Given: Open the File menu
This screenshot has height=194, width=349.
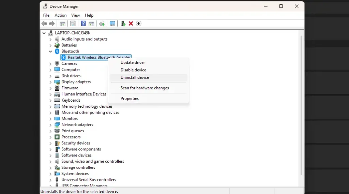Looking at the screenshot, I should (46, 15).
